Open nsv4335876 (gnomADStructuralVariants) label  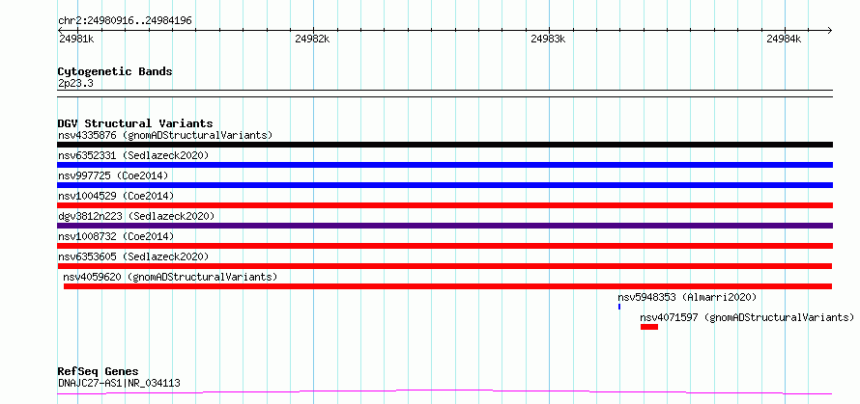pyautogui.click(x=165, y=135)
